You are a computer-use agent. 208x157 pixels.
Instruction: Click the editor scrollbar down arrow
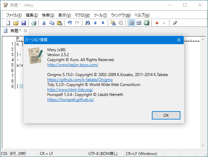pos(203,145)
